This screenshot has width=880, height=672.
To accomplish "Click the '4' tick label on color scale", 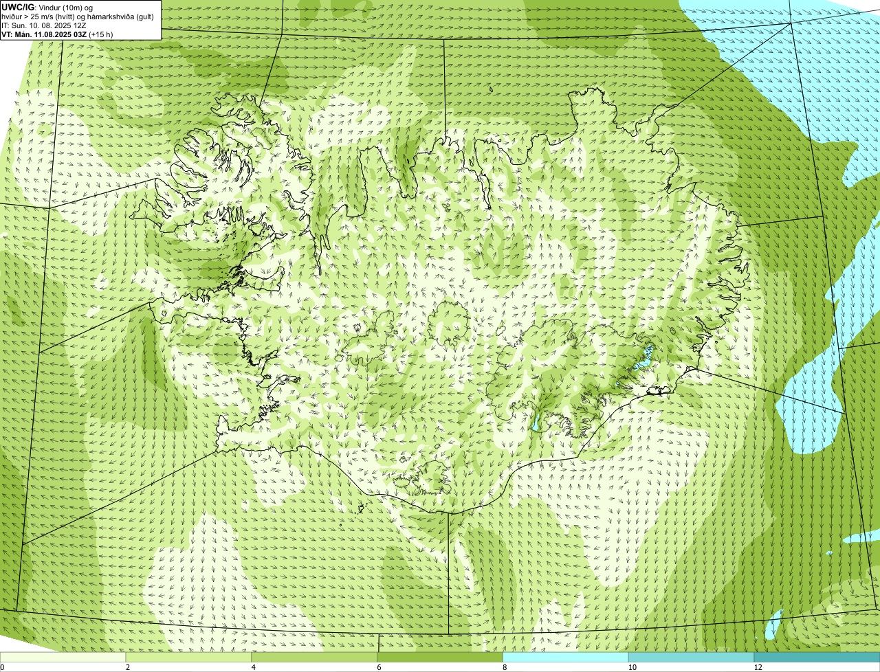I will click(253, 667).
